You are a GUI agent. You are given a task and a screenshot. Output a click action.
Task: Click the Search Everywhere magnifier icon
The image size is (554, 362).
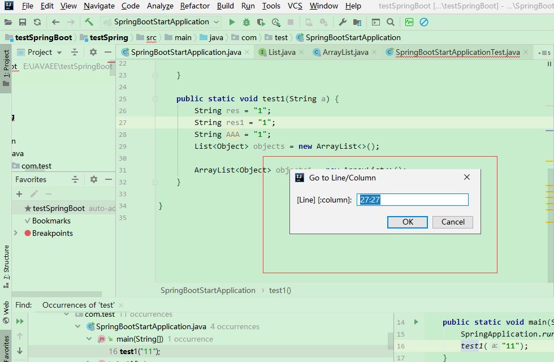tap(391, 22)
